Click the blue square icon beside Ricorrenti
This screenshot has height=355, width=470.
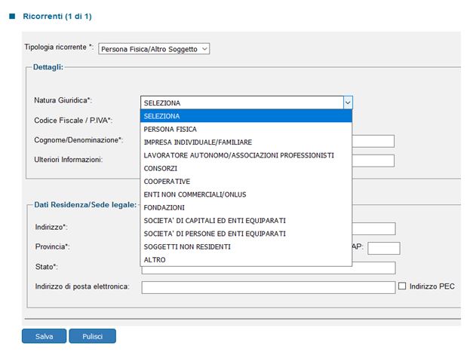click(x=11, y=16)
